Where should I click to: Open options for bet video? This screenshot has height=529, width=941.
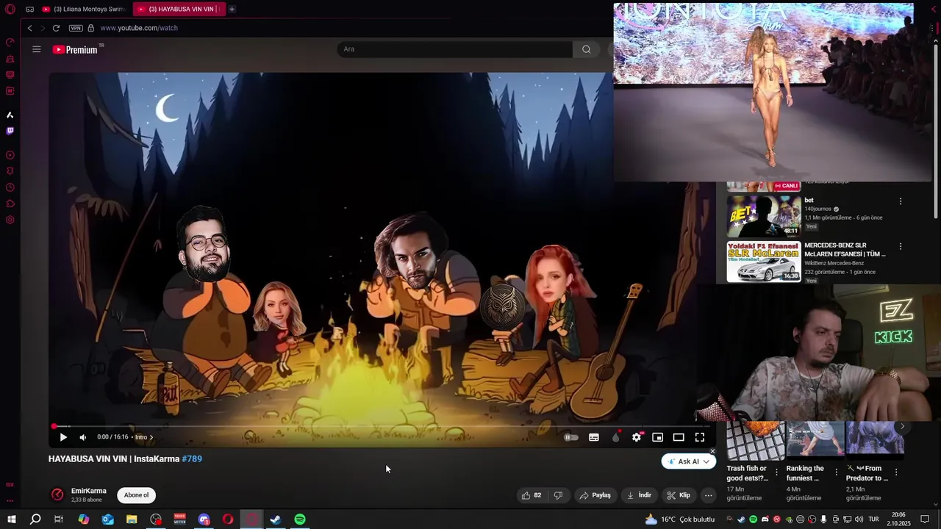[x=901, y=201]
